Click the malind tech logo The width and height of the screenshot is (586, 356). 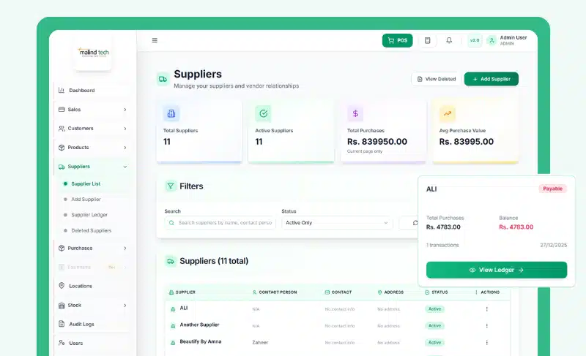click(94, 52)
